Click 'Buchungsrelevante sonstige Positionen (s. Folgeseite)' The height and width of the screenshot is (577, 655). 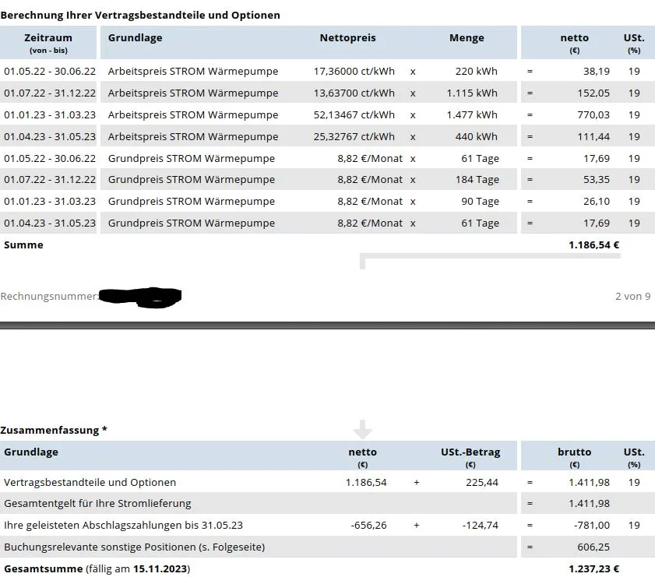tap(135, 547)
